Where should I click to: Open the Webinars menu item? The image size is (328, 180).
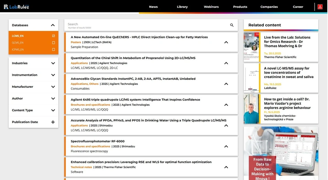pyautogui.click(x=211, y=7)
